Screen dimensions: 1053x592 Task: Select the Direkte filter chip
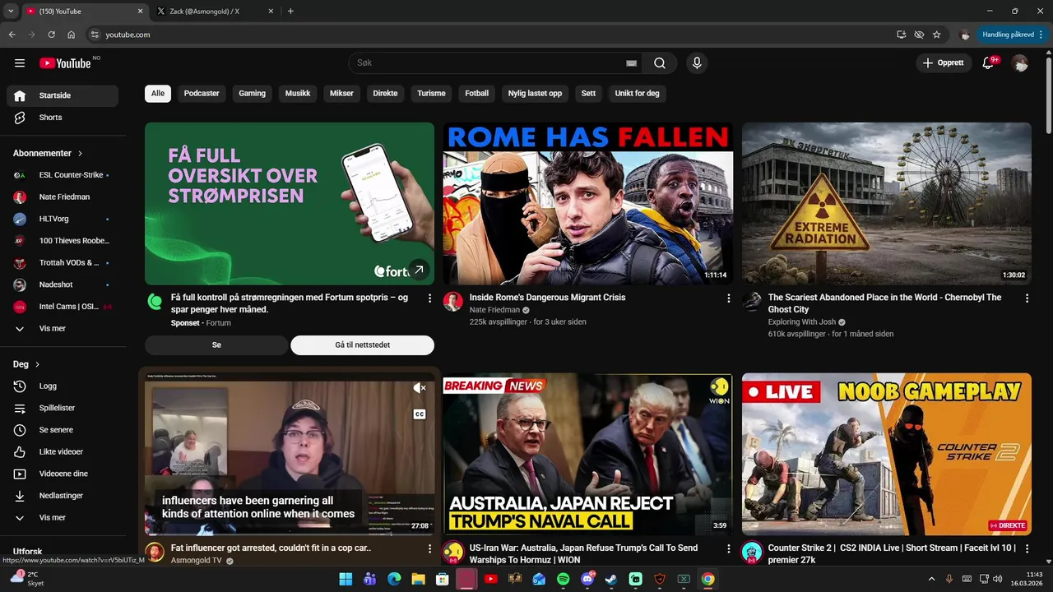tap(385, 94)
